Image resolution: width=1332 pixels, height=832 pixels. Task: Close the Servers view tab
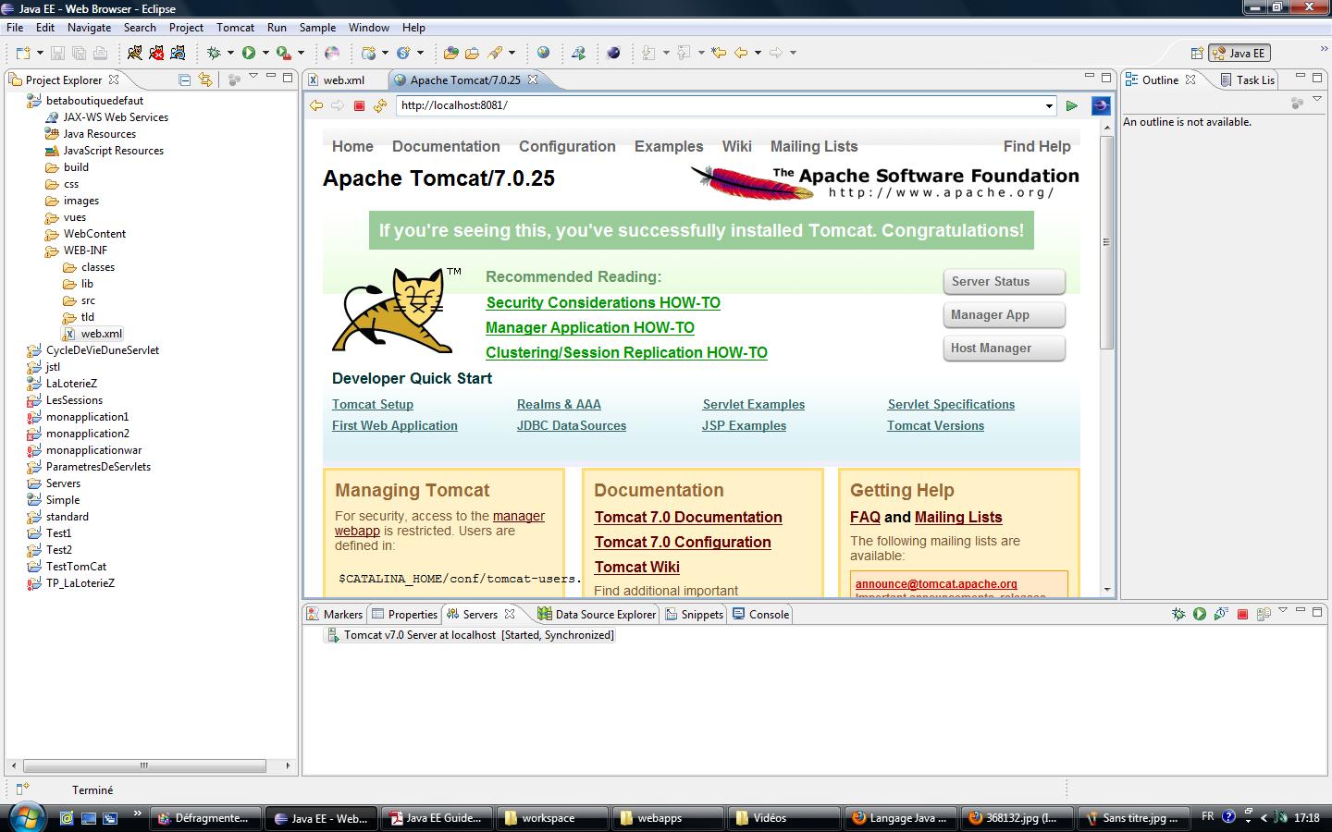click(x=510, y=614)
